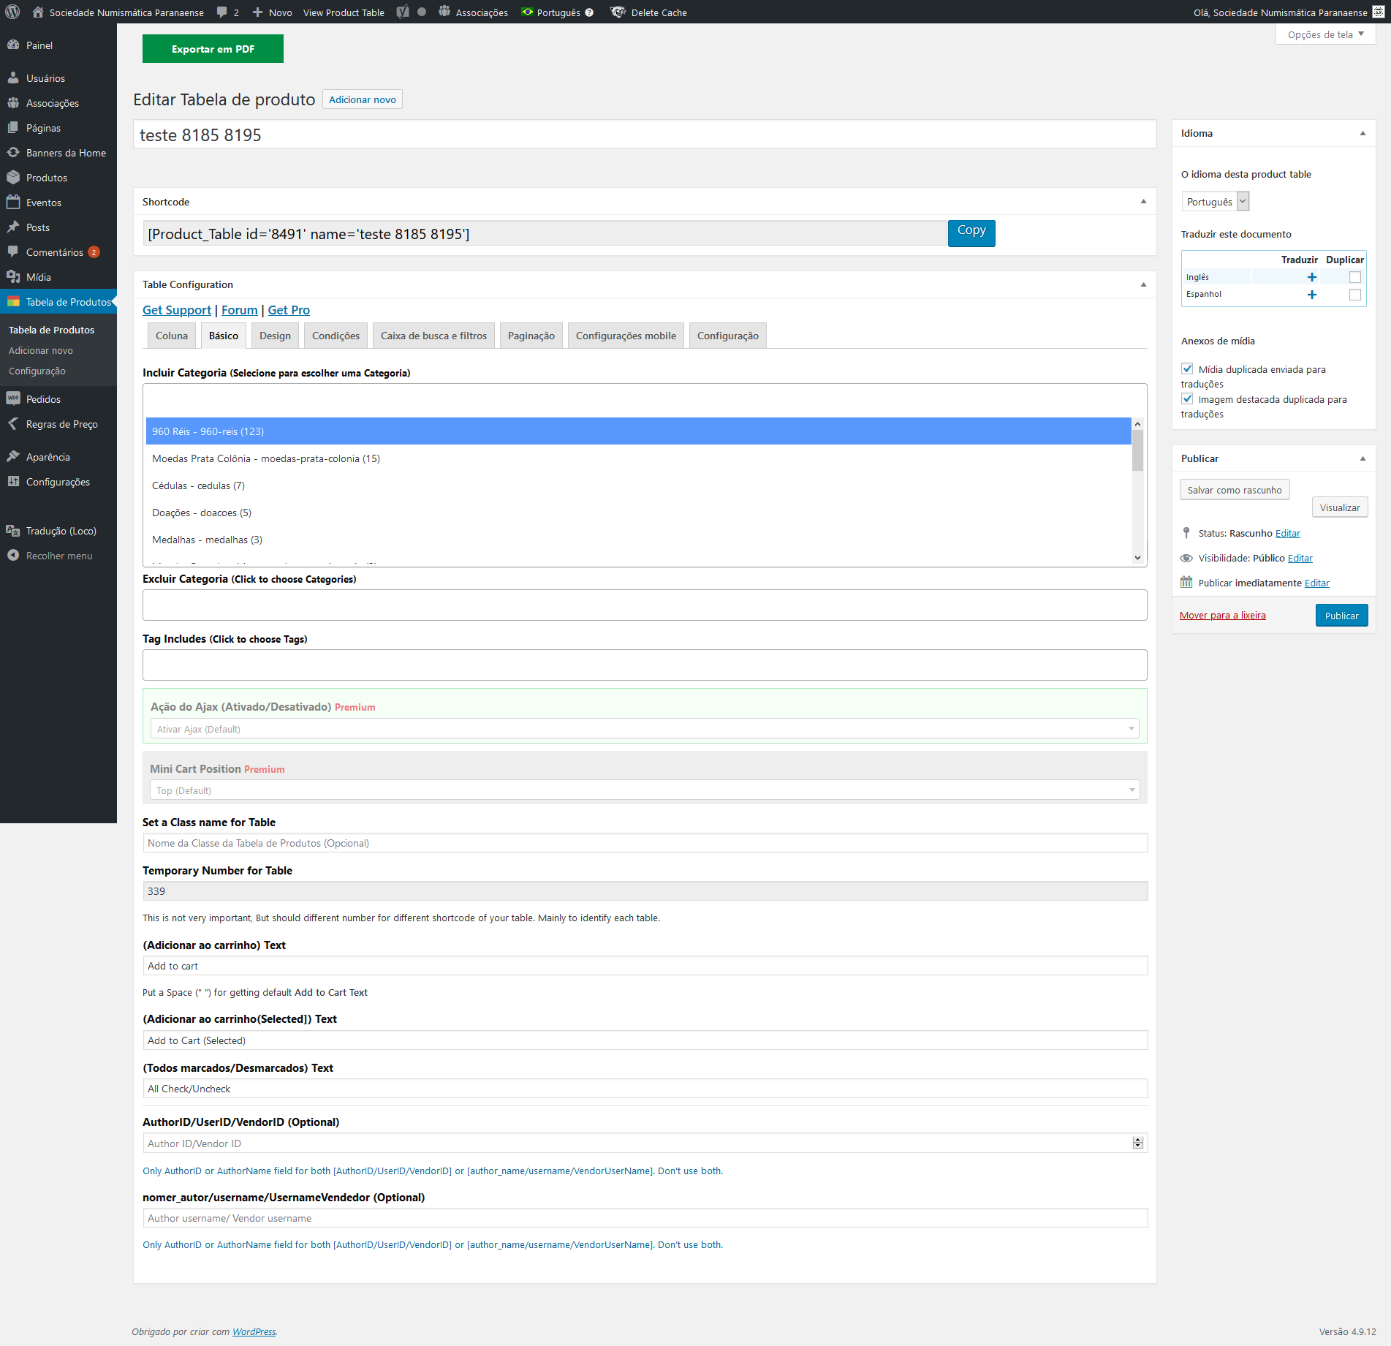Collapse the Idioma panel
The width and height of the screenshot is (1391, 1346).
click(1362, 133)
